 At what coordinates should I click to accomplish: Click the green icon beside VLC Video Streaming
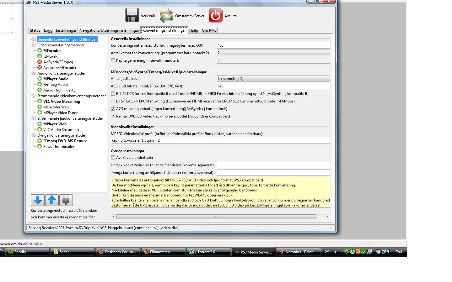pyautogui.click(x=40, y=101)
